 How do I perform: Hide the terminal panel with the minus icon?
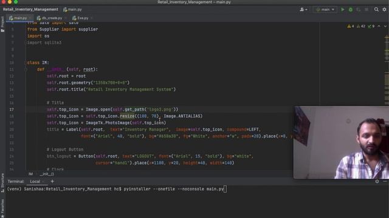[385, 182]
